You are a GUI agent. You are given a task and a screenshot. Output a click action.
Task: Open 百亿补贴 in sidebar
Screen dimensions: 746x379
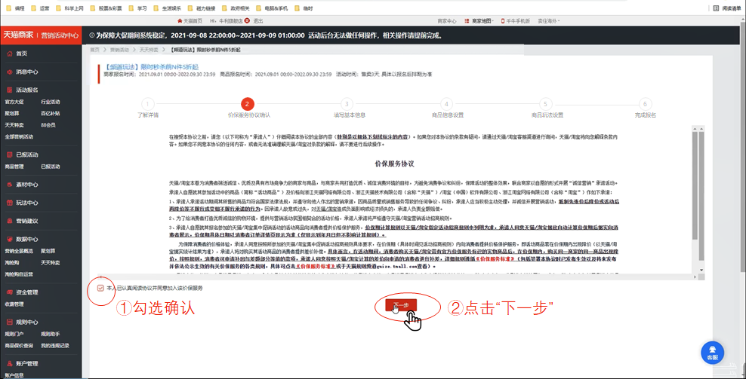click(51, 114)
